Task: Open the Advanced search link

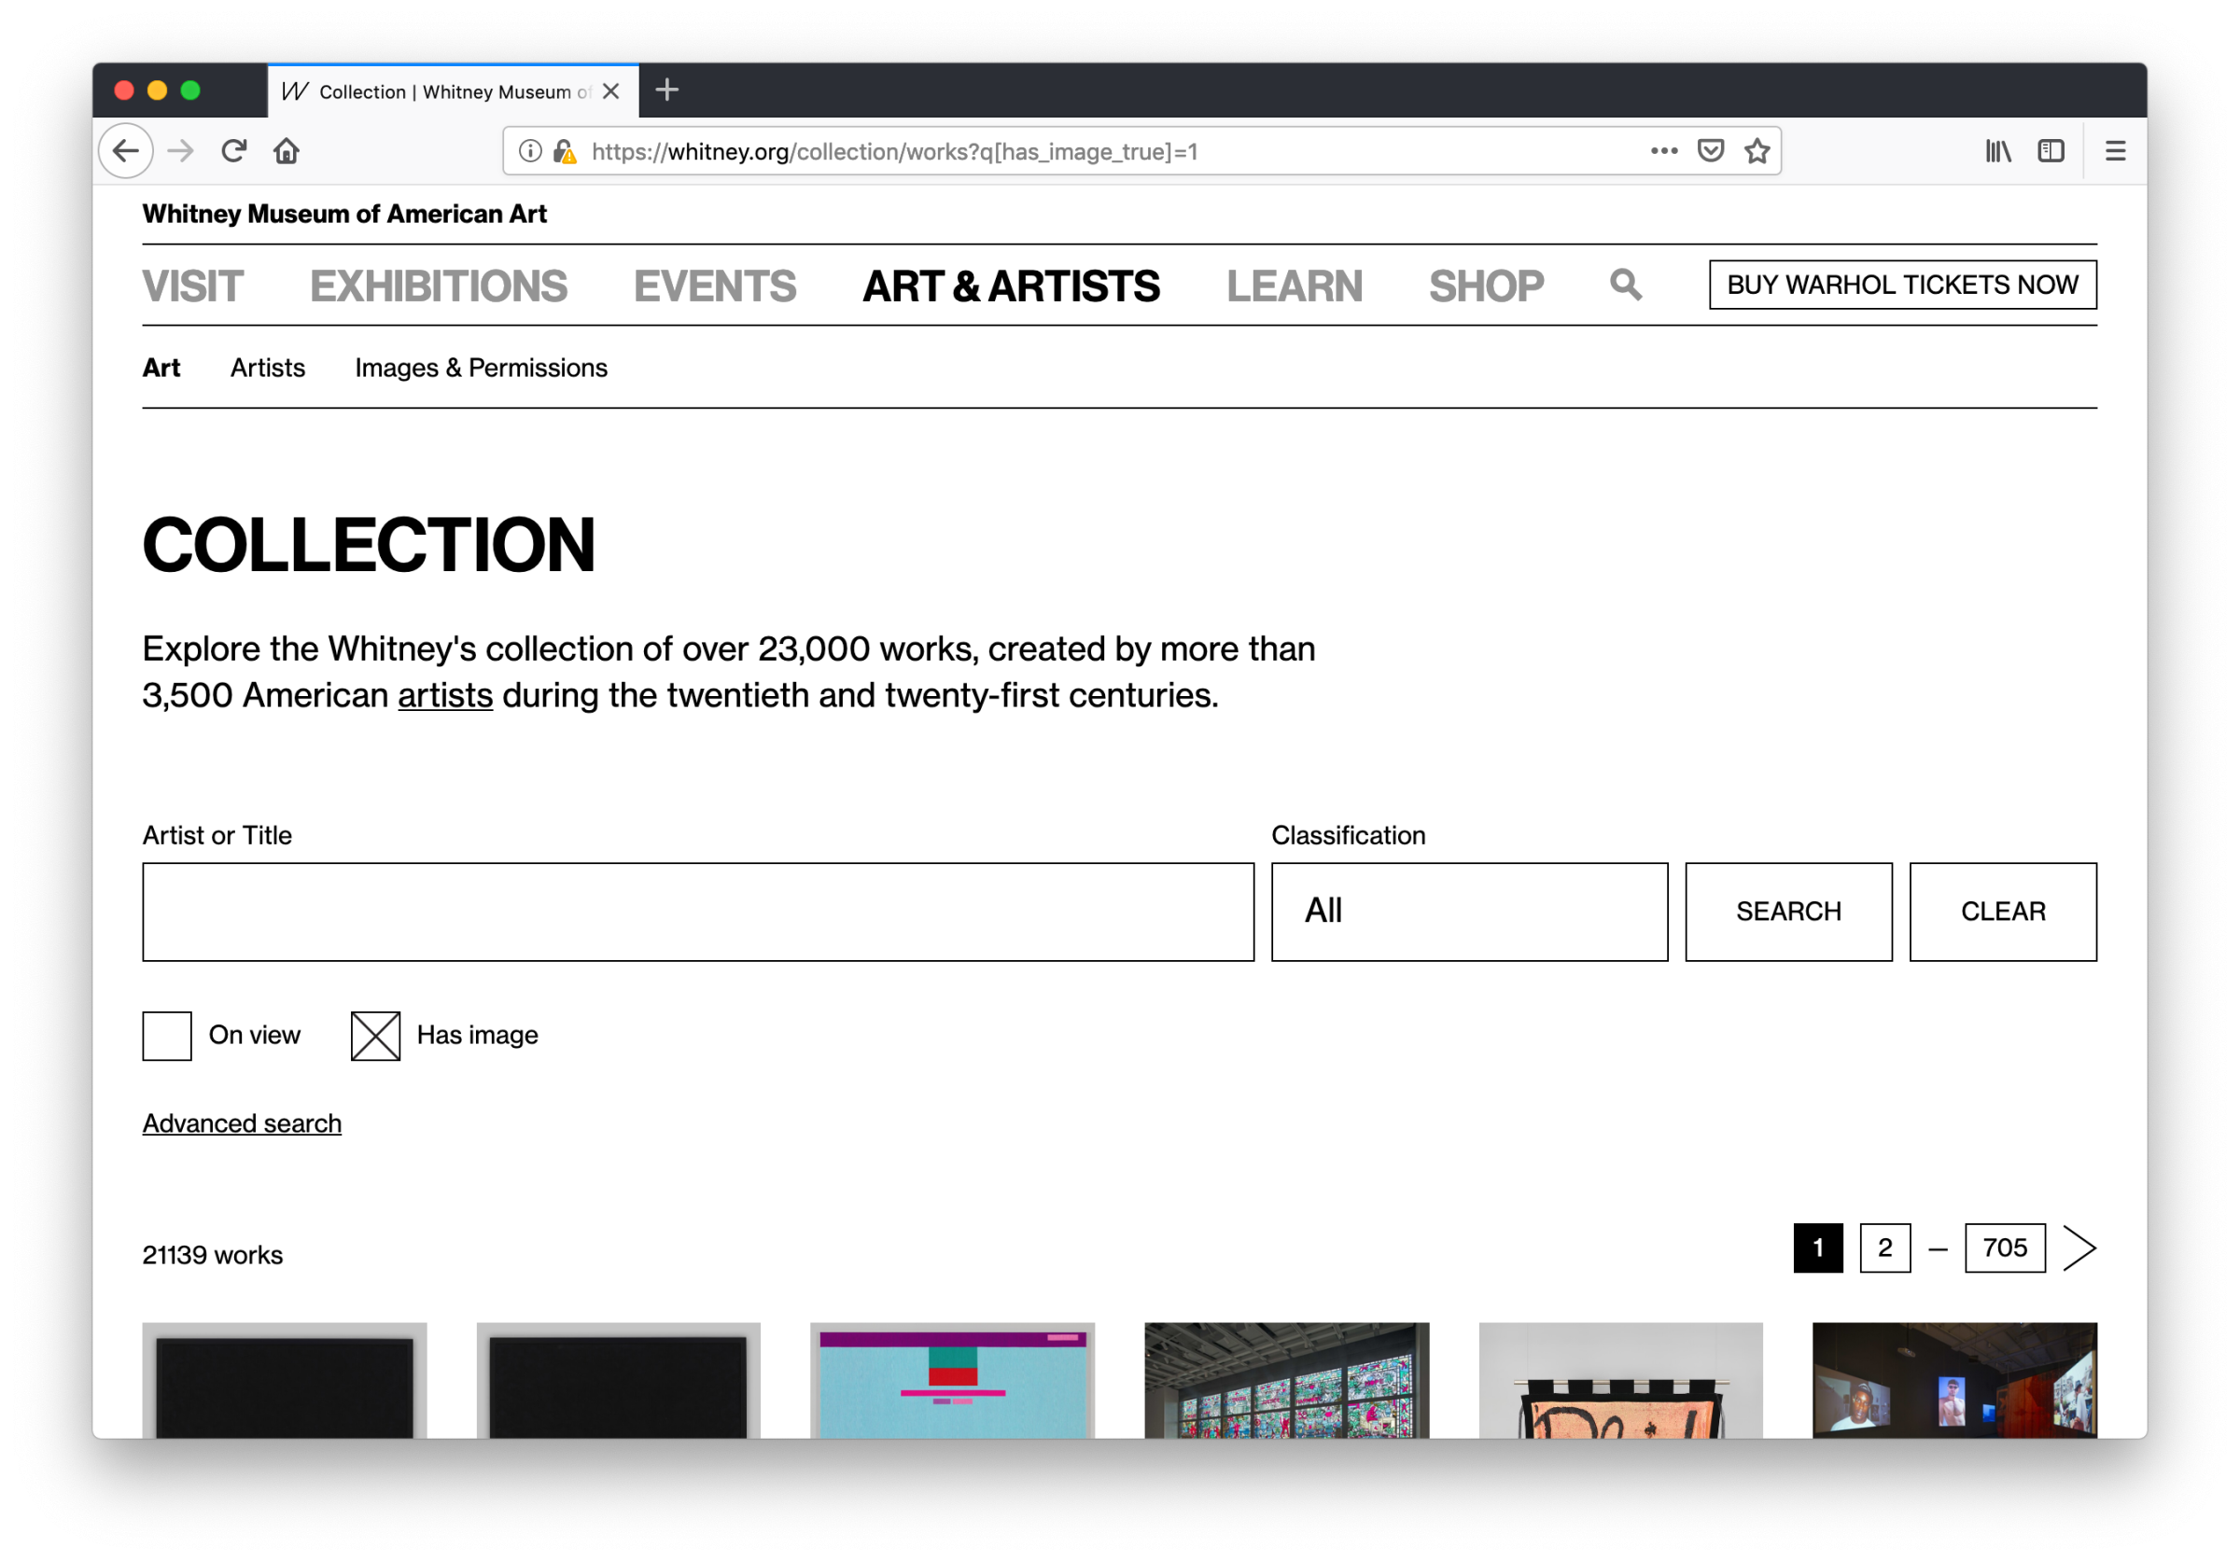Action: pyautogui.click(x=242, y=1123)
